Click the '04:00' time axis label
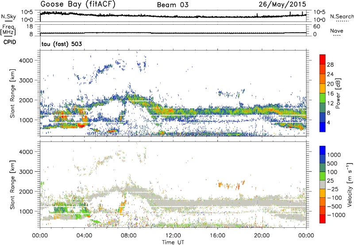Screen dimensions: 354x245 (x=85, y=236)
